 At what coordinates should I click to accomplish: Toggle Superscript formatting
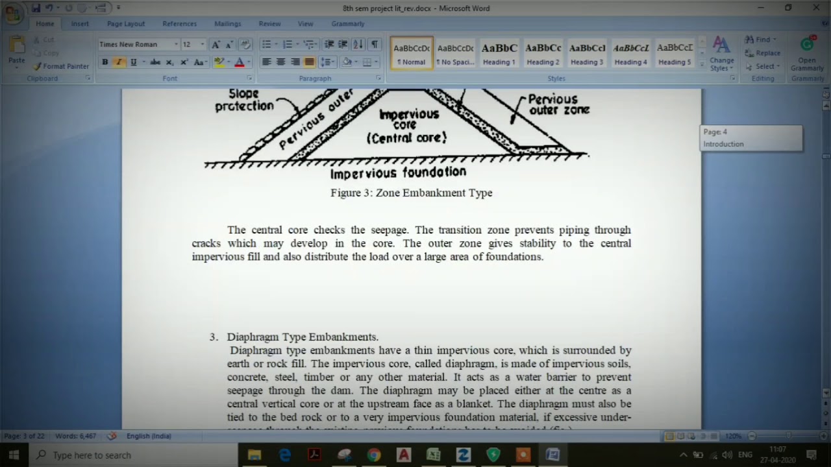(184, 62)
